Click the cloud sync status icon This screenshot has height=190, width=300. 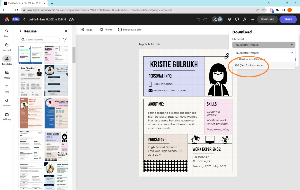(71, 19)
